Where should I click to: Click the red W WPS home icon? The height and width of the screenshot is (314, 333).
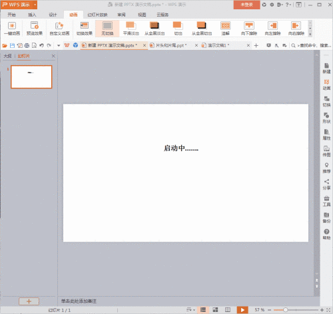click(67, 45)
